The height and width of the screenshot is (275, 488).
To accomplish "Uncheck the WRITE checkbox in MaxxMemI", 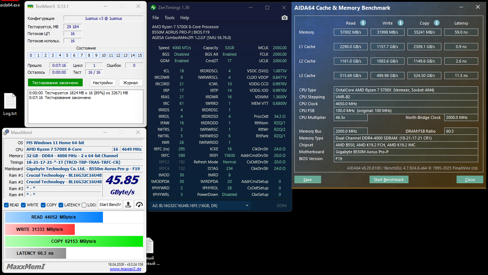I will coord(23,205).
